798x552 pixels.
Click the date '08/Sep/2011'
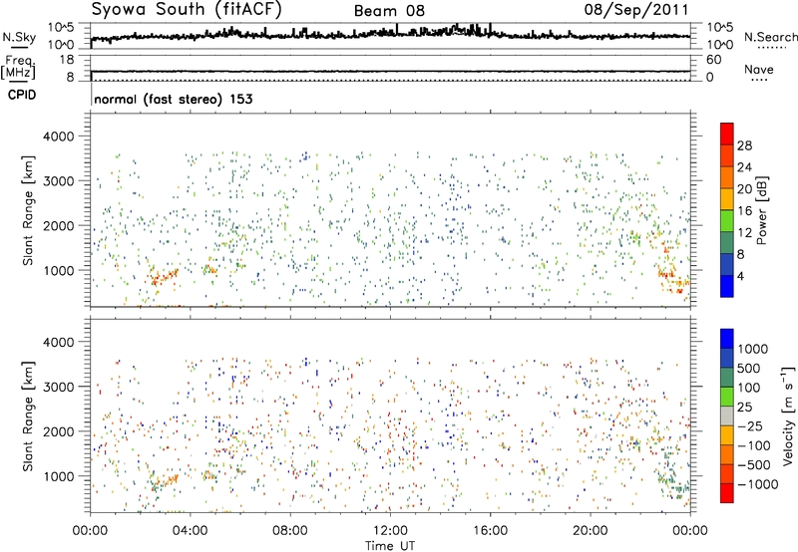click(x=636, y=9)
